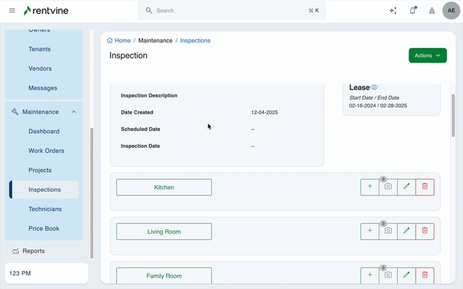Open Work Orders in sidebar
The width and height of the screenshot is (463, 289).
tap(46, 151)
